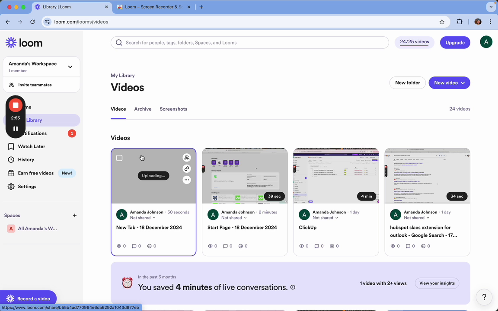The image size is (498, 311).
Task: Expand Amanda's Workspace switcher
Action: pos(70,67)
